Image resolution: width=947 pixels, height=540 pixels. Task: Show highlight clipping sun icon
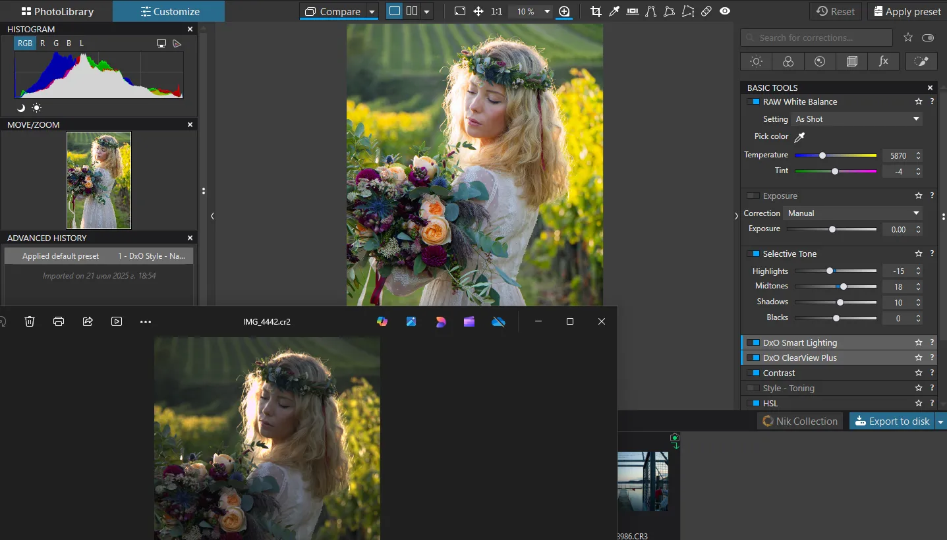click(36, 108)
